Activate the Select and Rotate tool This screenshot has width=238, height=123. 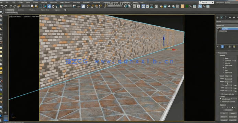click(53, 6)
